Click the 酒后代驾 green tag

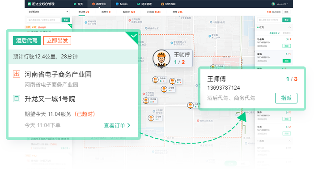pyautogui.click(x=27, y=41)
